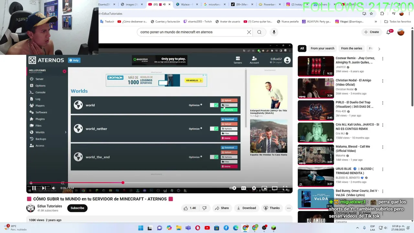Open YouTube account avatar menu
Screen dimensions: 414x233
click(x=401, y=32)
